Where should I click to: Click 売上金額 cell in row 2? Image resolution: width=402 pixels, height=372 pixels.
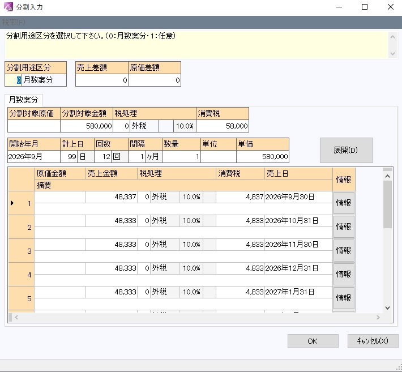coord(112,221)
